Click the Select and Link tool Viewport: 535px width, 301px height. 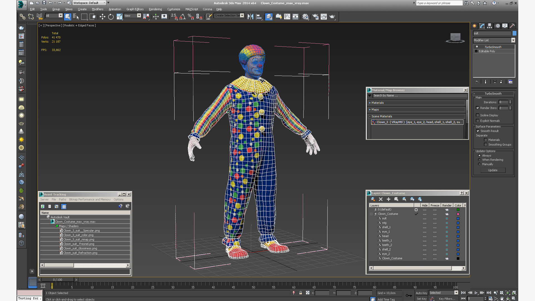coord(22,17)
